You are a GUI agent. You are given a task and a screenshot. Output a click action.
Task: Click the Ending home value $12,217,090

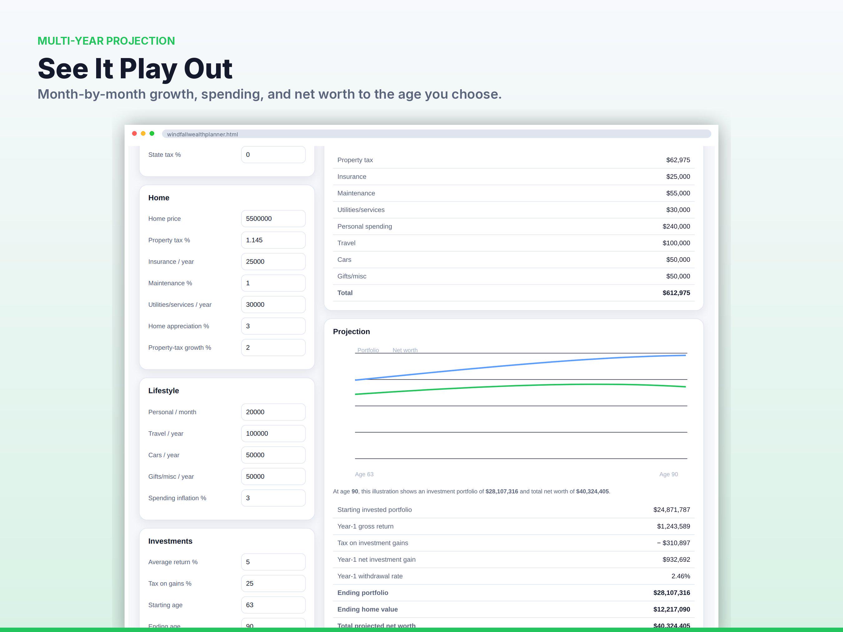click(672, 610)
